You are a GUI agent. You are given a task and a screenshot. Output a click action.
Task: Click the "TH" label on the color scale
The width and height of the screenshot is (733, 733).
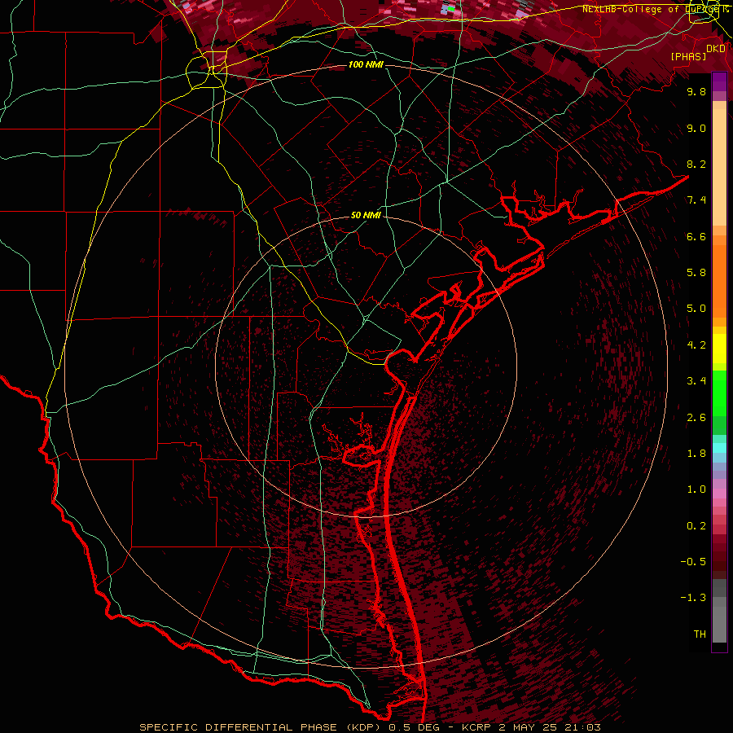click(x=700, y=634)
